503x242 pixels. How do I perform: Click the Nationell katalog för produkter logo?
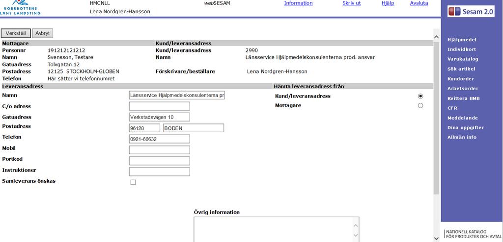pyautogui.click(x=474, y=234)
